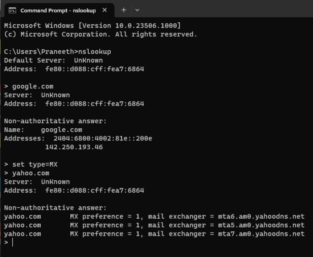Click the 'C:\Users\Praneeth>nslookup' command line
Image resolution: width=313 pixels, height=257 pixels.
coord(58,52)
